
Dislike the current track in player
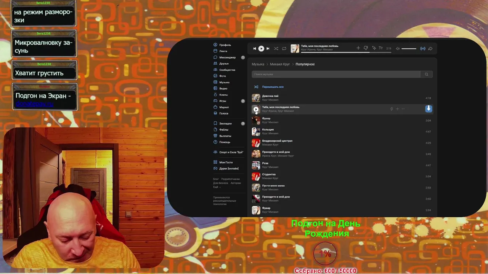pos(366,48)
